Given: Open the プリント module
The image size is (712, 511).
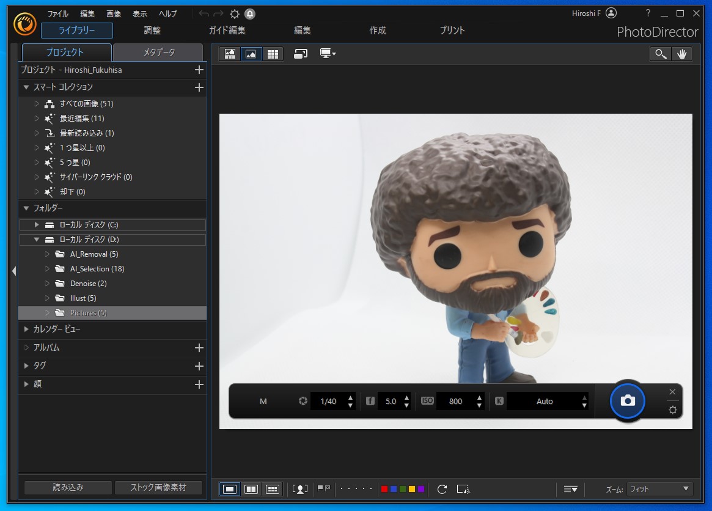Looking at the screenshot, I should tap(452, 31).
